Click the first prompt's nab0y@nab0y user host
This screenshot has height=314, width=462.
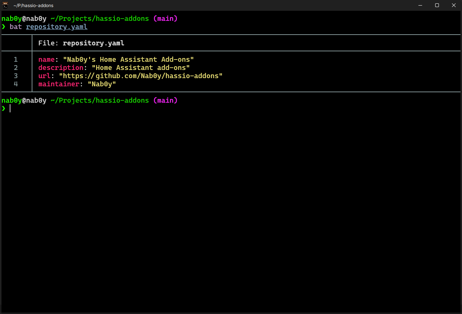click(x=24, y=19)
